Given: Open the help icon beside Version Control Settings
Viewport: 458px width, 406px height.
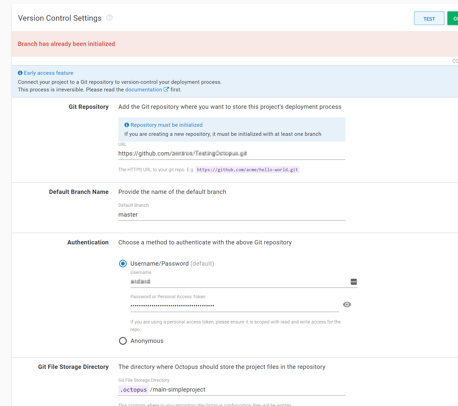Looking at the screenshot, I should tap(109, 18).
